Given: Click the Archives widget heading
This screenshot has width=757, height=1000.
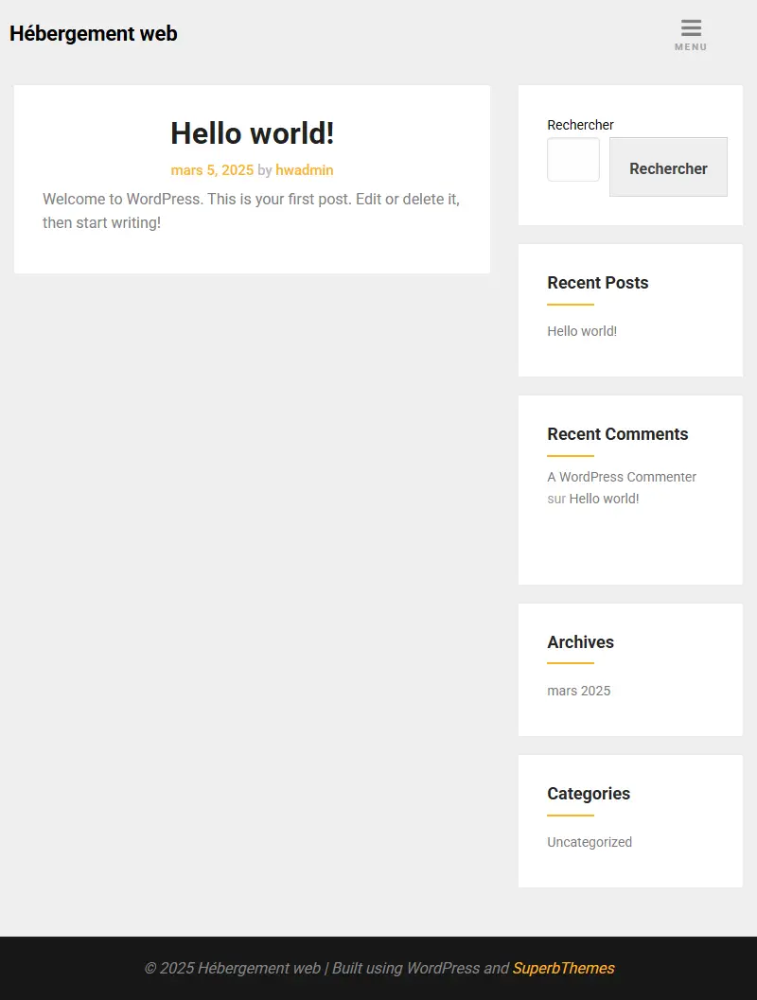Looking at the screenshot, I should pos(580,642).
